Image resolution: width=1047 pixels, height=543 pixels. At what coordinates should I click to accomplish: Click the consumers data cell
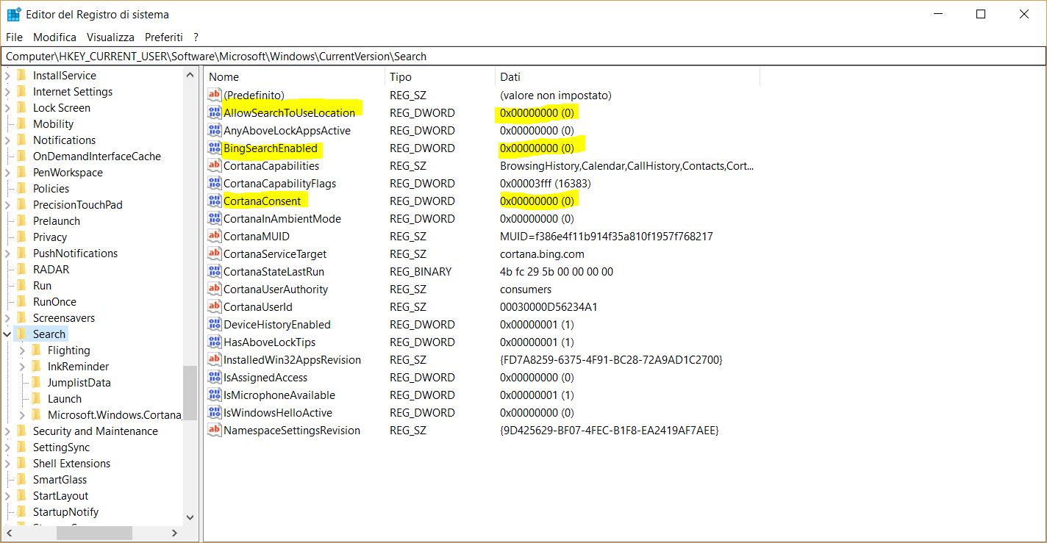pos(526,289)
